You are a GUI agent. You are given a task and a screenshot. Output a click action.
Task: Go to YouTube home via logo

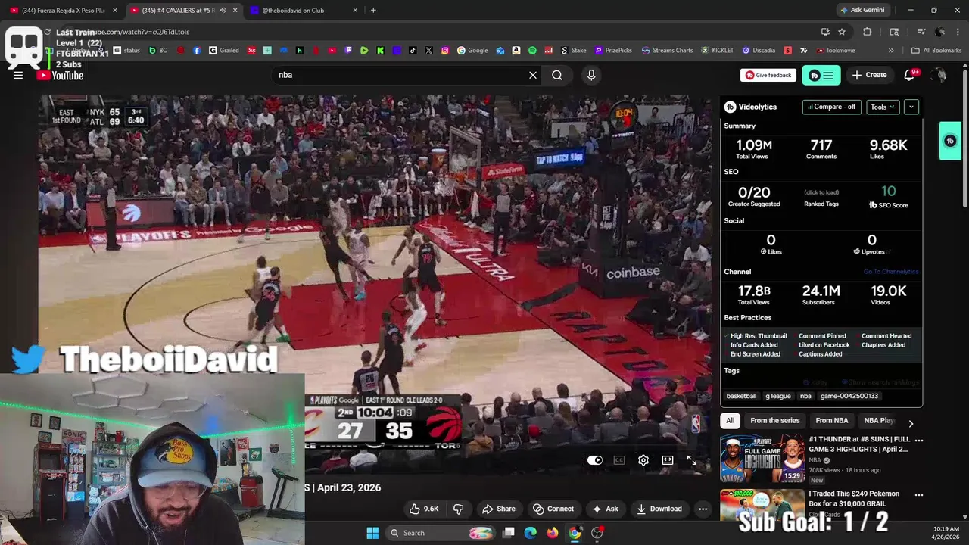(x=60, y=75)
